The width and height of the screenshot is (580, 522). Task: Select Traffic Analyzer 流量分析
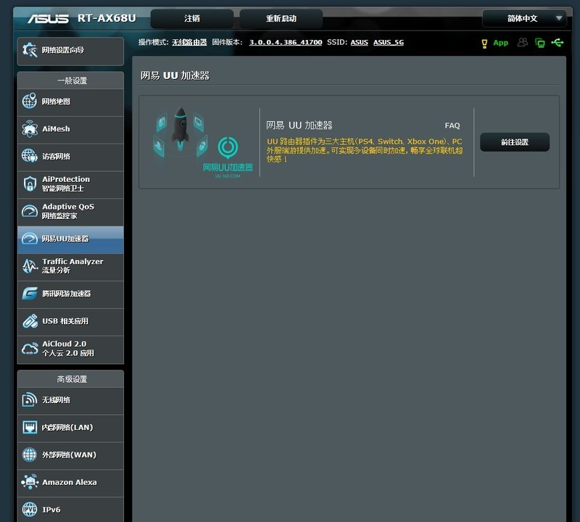70,266
